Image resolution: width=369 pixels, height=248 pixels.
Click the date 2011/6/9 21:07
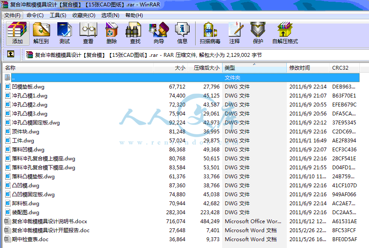308,95
